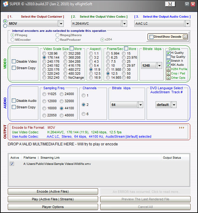Click the D icon beside DirectShow Decode

click(x=185, y=37)
